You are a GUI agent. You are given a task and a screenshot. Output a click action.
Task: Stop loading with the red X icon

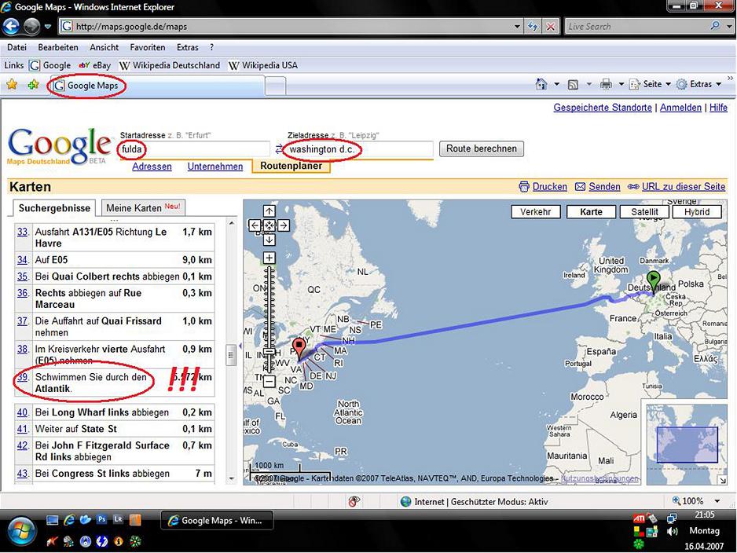point(551,27)
